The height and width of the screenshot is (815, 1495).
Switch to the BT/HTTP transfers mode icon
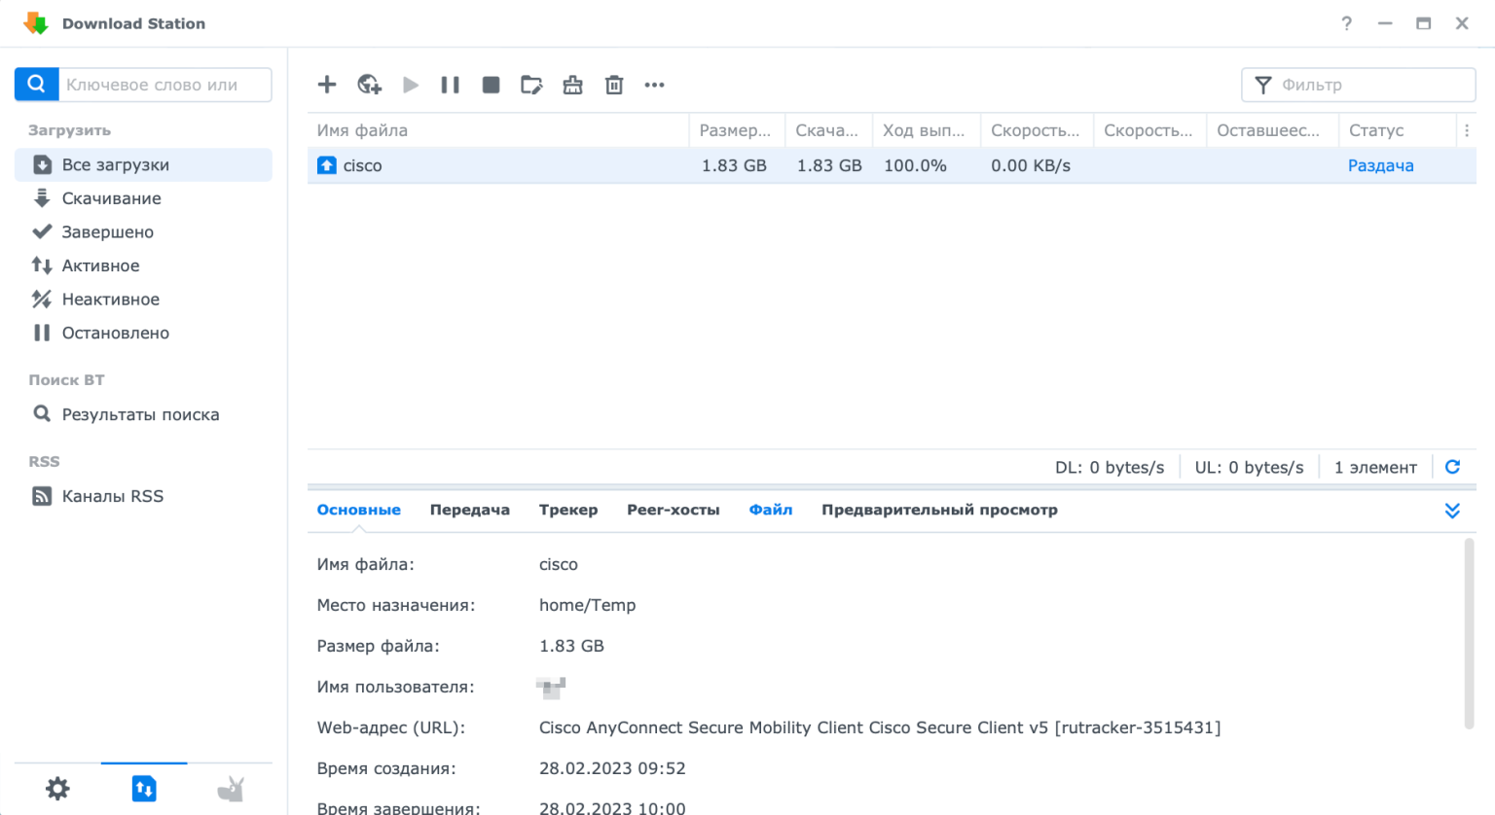pos(144,788)
